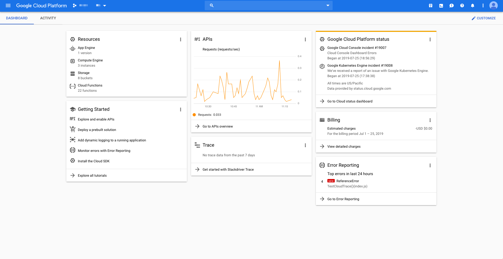Open the Trace card overflow menu

[x=305, y=145]
